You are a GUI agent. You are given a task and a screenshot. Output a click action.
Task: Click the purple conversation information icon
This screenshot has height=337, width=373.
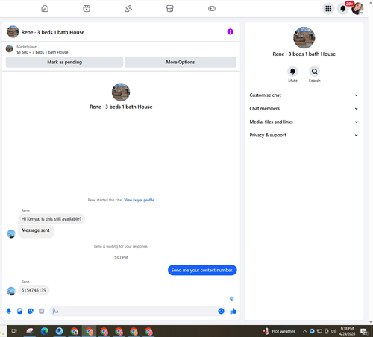(x=231, y=32)
